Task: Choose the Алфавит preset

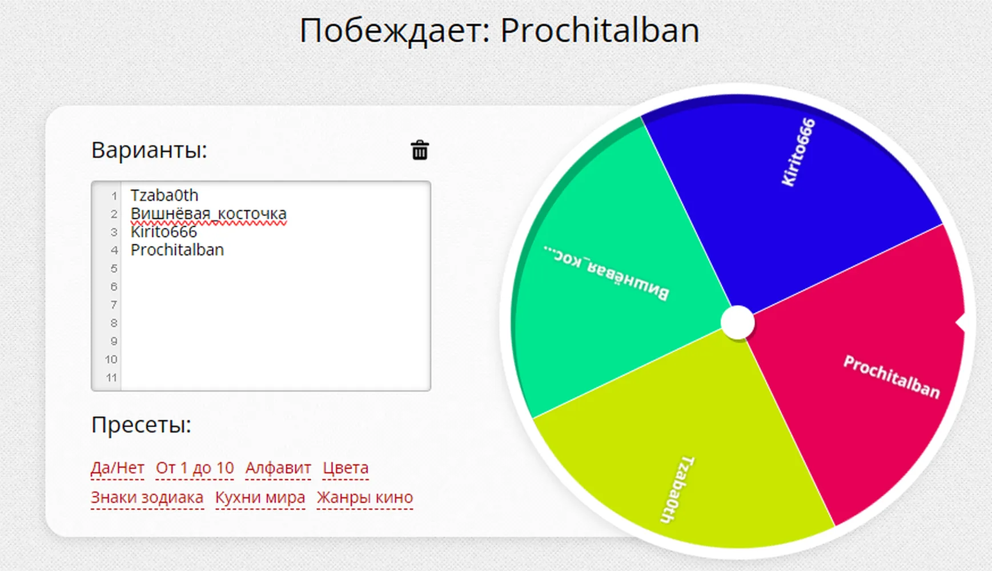Action: pyautogui.click(x=278, y=468)
